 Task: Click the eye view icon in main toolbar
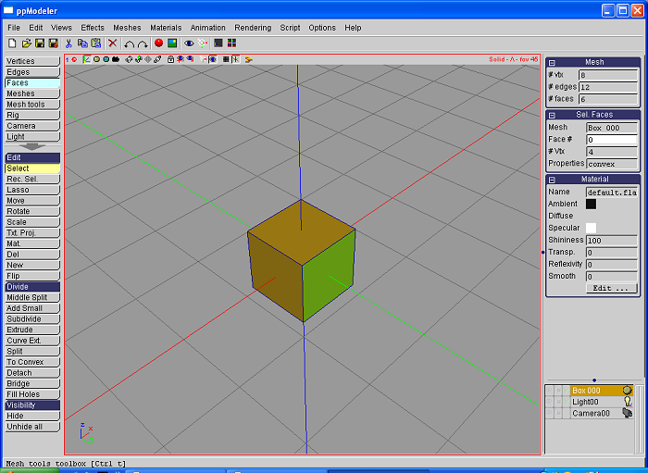tap(189, 44)
